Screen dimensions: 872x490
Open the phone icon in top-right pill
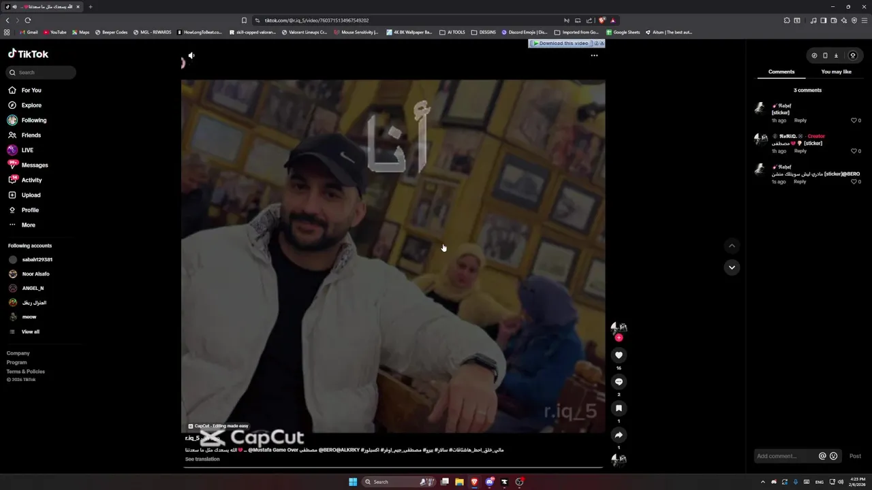pos(825,56)
